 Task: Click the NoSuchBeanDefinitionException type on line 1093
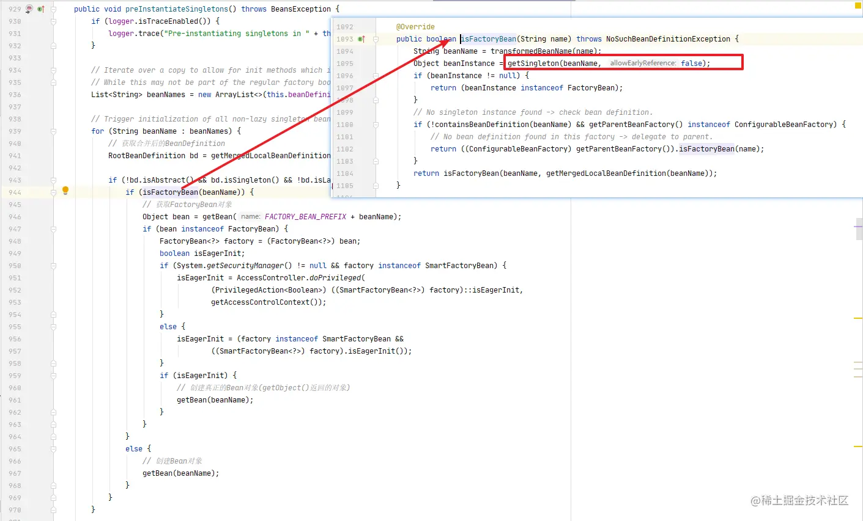tap(668, 39)
